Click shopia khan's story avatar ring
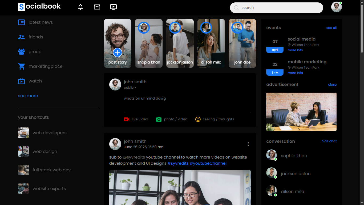The image size is (364, 205). 144,27
